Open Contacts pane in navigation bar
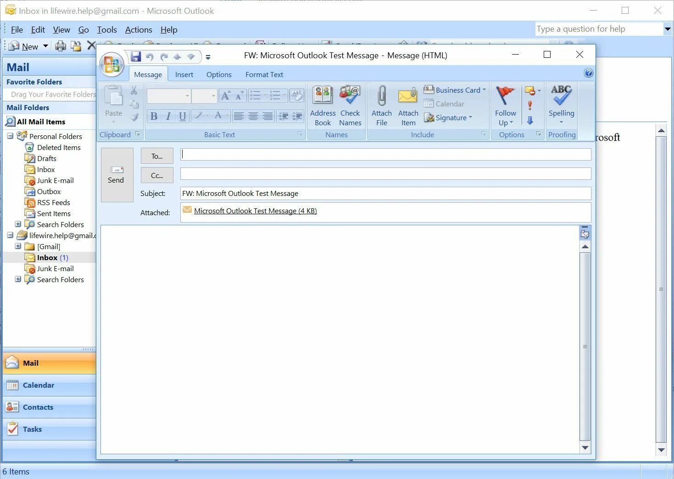The image size is (674, 479). point(49,407)
